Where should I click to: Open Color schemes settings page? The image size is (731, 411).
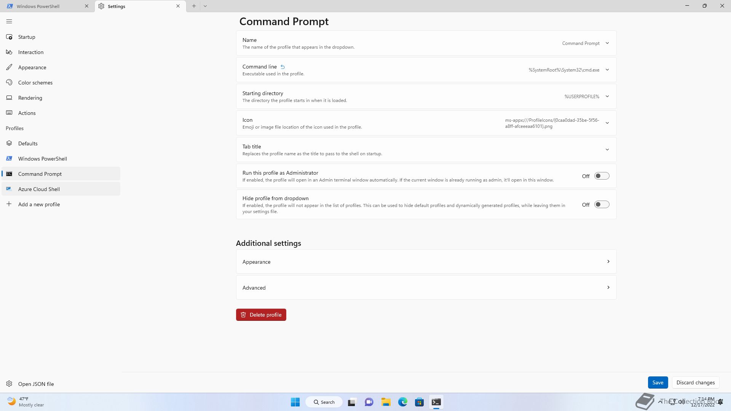(61, 83)
